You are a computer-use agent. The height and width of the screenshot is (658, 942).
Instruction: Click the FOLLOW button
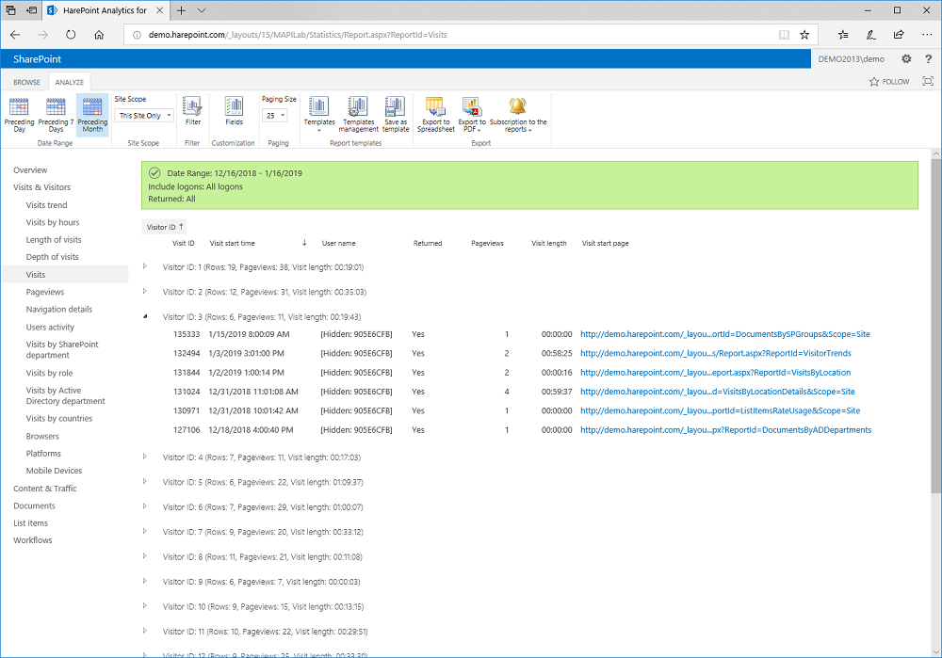click(889, 82)
